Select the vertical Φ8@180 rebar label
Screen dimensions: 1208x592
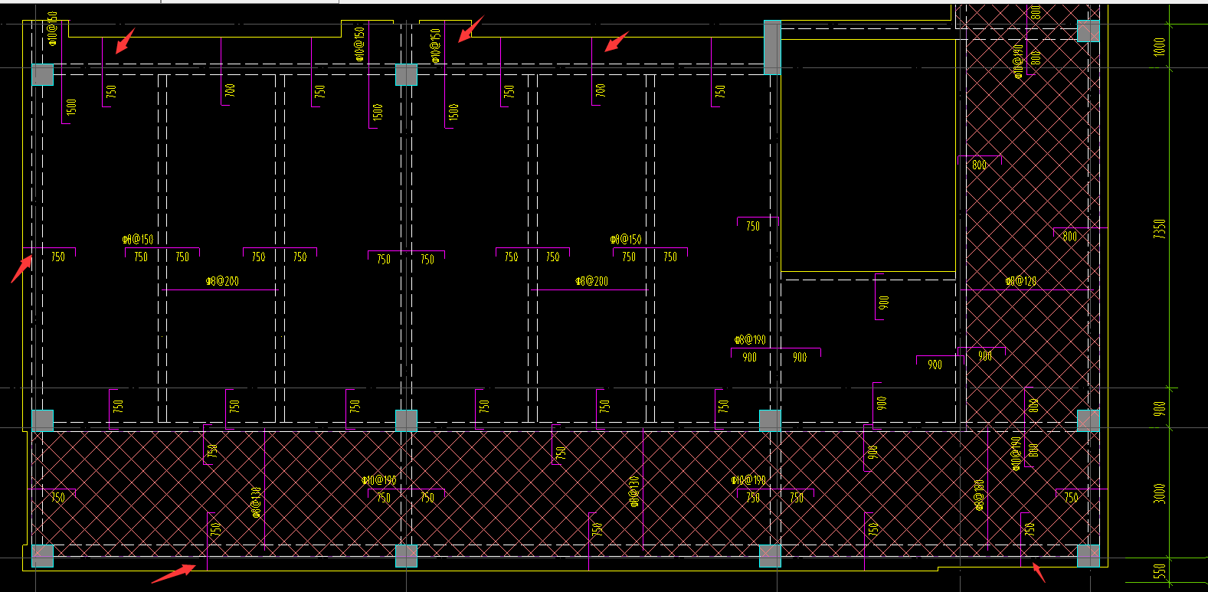point(979,496)
